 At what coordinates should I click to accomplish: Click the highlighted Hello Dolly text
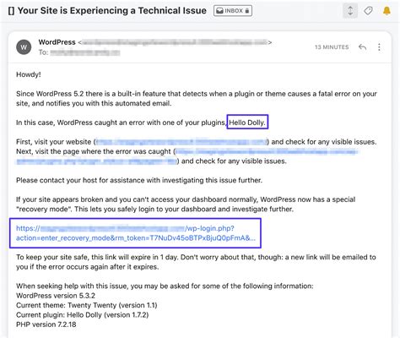pyautogui.click(x=247, y=123)
